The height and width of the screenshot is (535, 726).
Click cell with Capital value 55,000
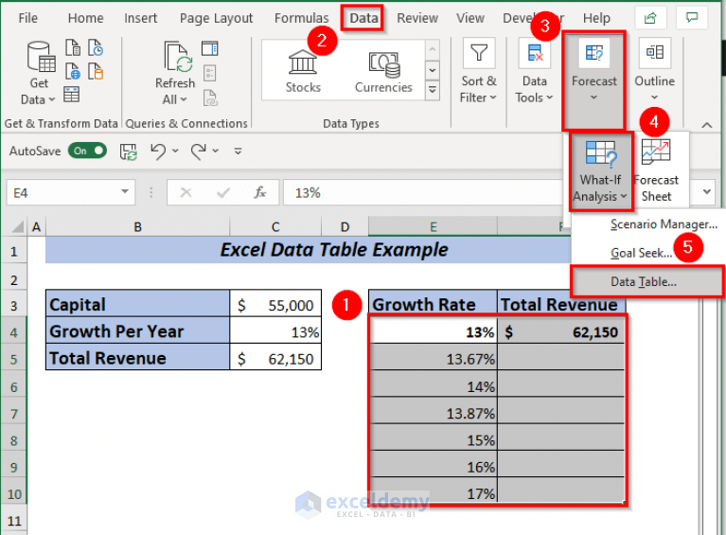275,305
